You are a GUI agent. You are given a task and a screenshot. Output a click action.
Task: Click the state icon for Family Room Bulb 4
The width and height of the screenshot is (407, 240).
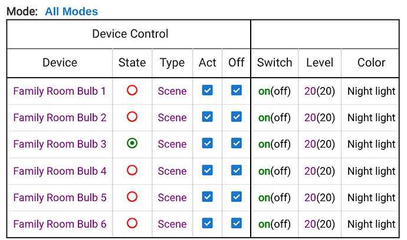(x=132, y=171)
